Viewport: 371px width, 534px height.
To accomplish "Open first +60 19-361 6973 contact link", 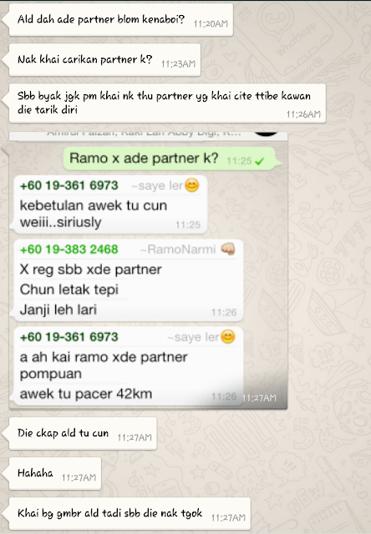I will coord(69,185).
